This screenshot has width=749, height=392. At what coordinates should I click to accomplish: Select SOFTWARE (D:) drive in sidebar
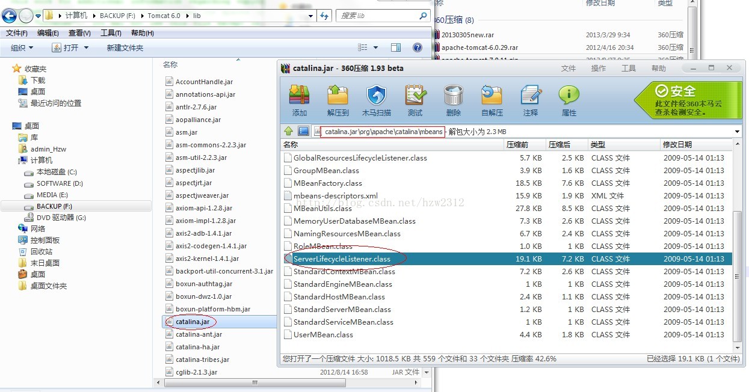pos(53,183)
